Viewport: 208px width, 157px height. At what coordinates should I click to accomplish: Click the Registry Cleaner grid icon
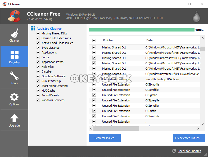coord(33,28)
